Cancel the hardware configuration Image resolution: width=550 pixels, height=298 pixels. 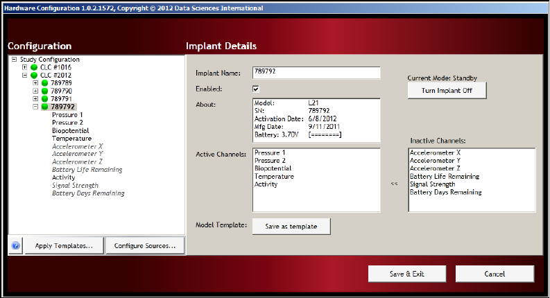495,274
